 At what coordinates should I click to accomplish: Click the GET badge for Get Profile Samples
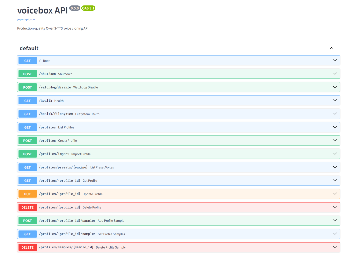(27, 234)
